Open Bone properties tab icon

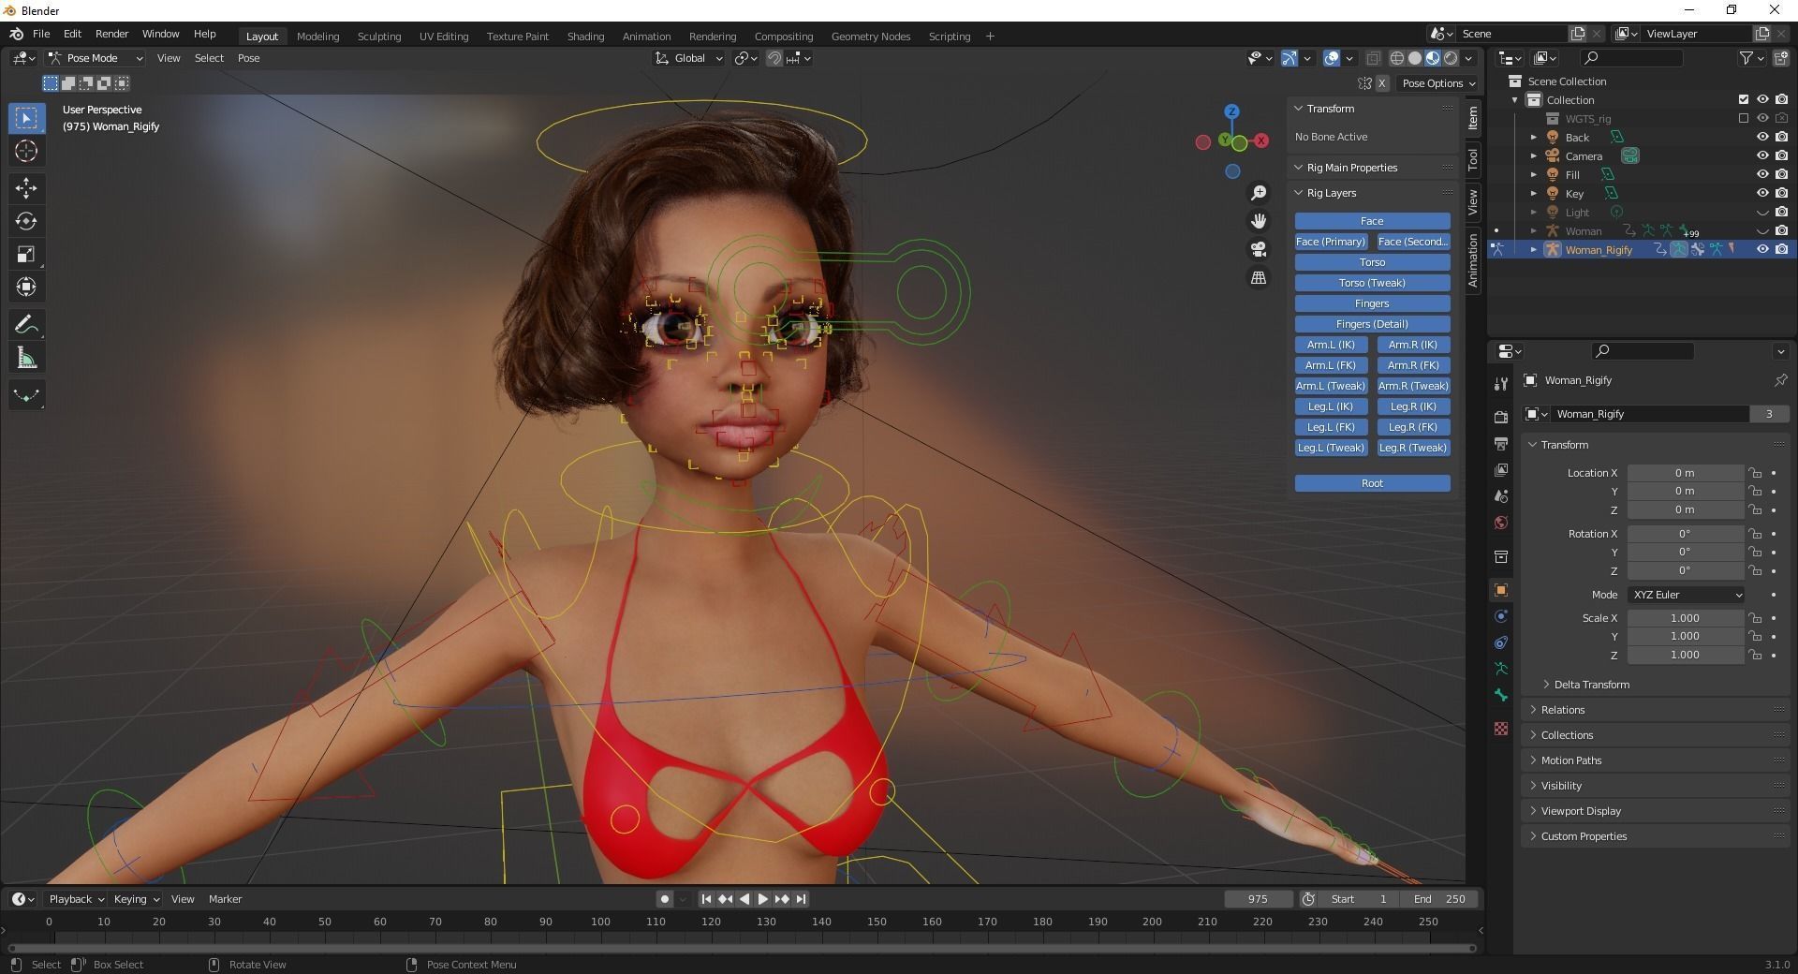pyautogui.click(x=1501, y=695)
